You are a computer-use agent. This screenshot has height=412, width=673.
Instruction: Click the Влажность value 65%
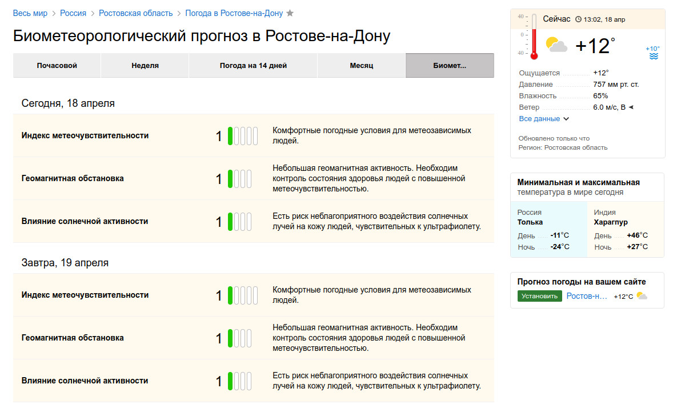coord(600,96)
